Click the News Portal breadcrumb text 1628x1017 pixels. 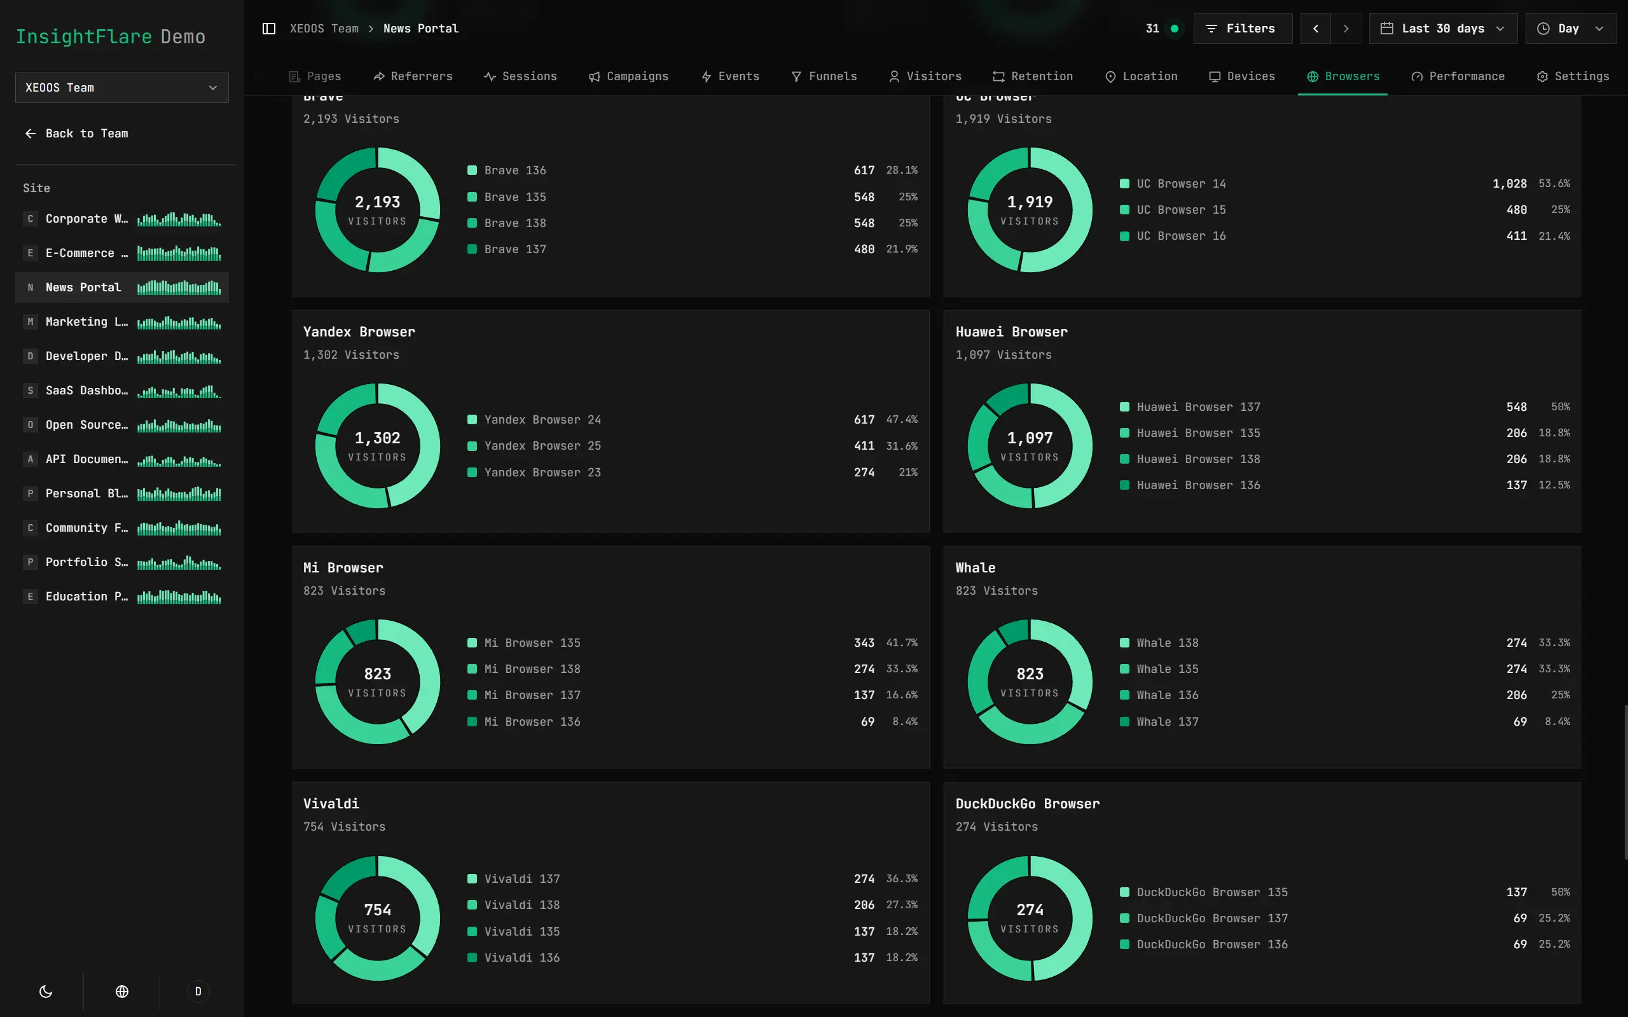(421, 28)
